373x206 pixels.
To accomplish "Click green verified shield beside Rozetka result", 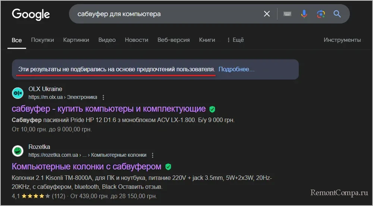I will coord(168,166).
